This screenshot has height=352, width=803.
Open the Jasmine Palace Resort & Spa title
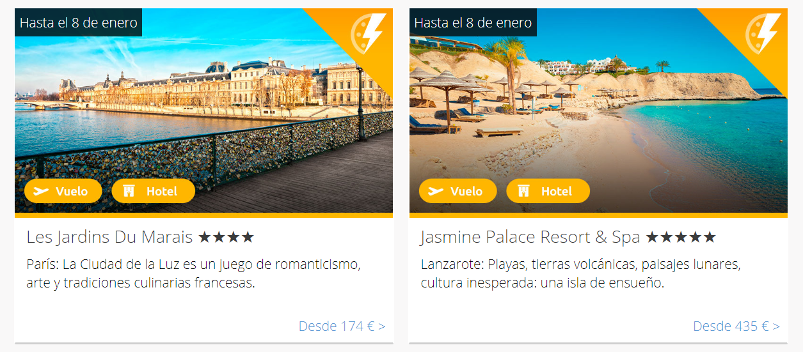(530, 237)
